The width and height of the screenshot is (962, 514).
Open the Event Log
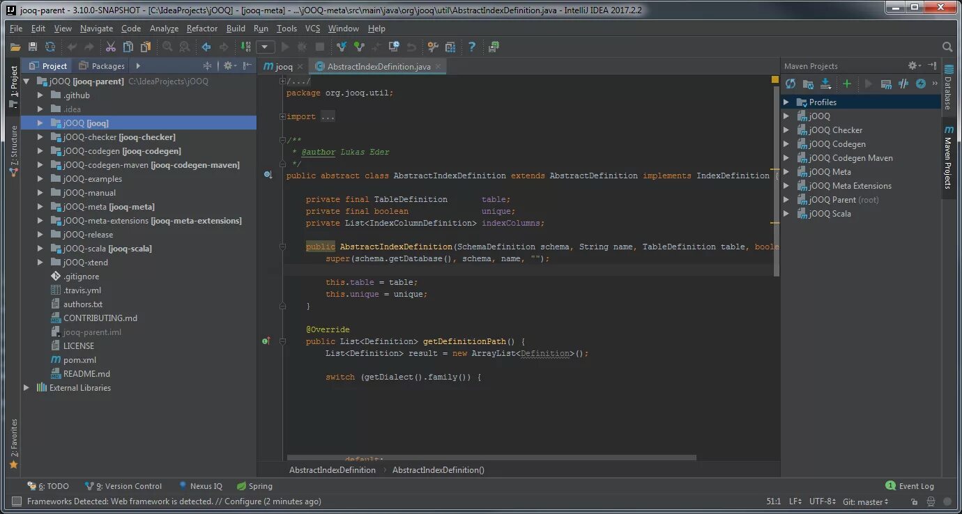pos(910,486)
